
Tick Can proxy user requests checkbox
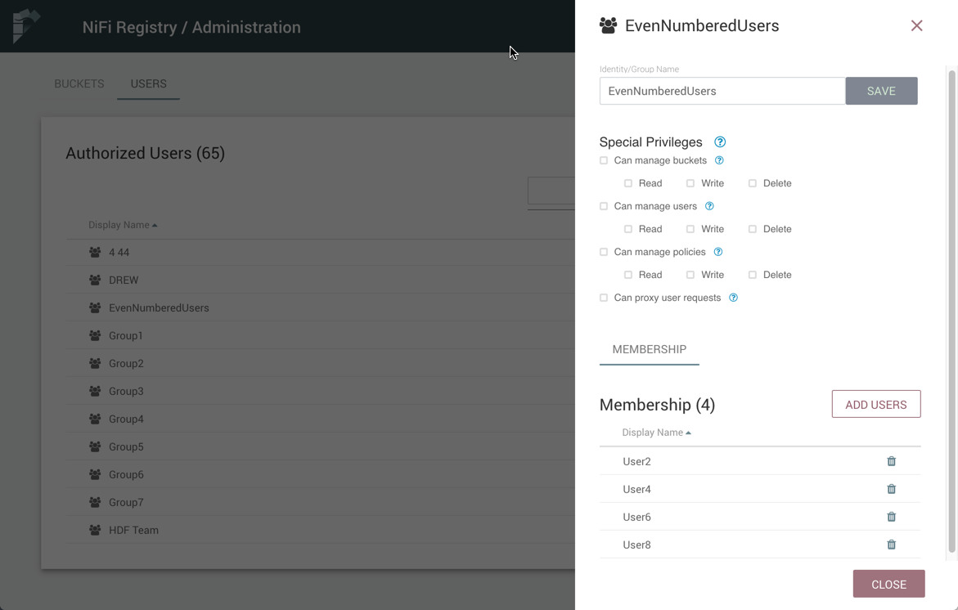coord(604,298)
